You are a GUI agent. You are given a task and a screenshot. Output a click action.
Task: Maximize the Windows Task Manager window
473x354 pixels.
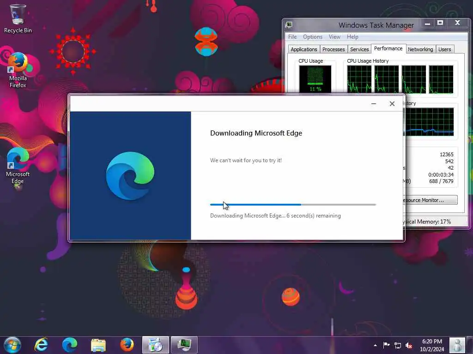click(x=440, y=23)
